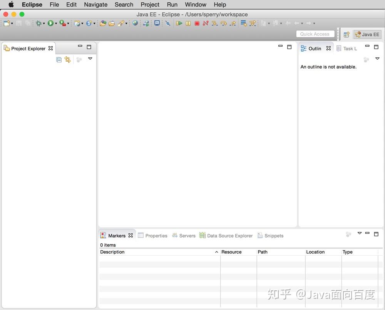Image resolution: width=385 pixels, height=310 pixels.
Task: Close the Project Explorer tab
Action: 50,49
